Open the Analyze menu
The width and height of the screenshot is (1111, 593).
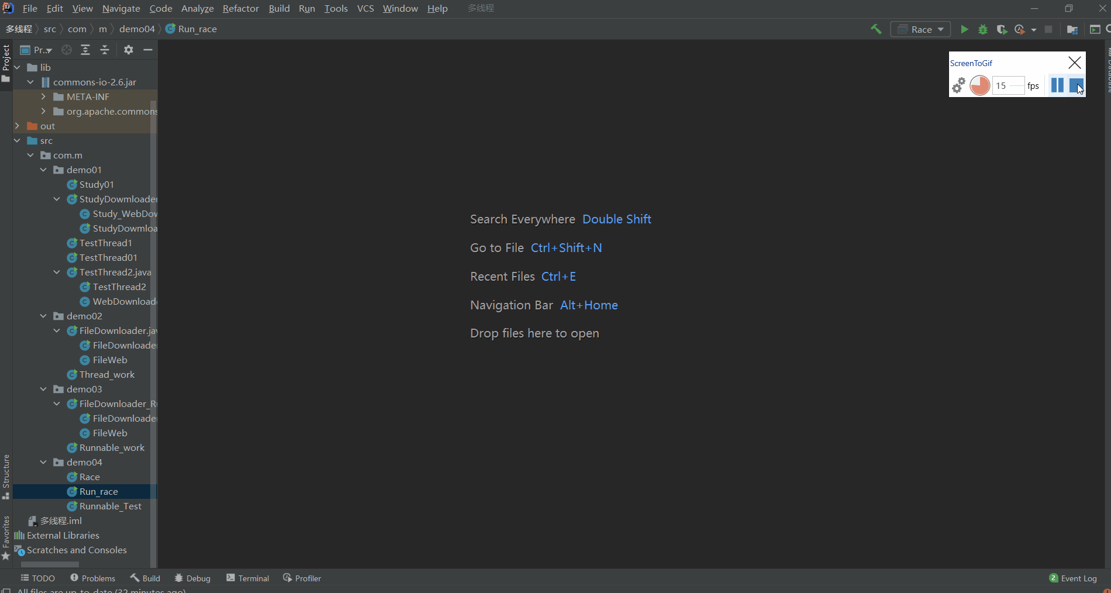[198, 8]
